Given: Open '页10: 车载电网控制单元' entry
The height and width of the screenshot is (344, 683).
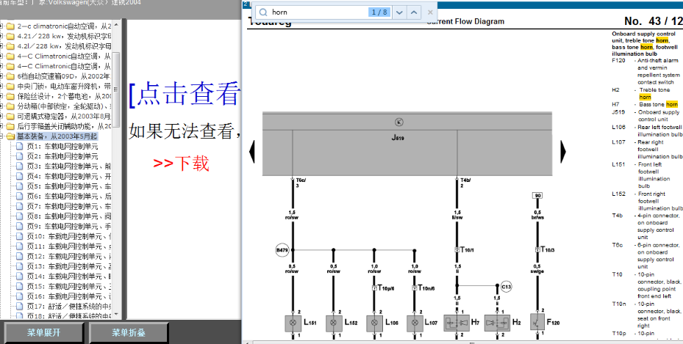Looking at the screenshot, I should (69, 236).
